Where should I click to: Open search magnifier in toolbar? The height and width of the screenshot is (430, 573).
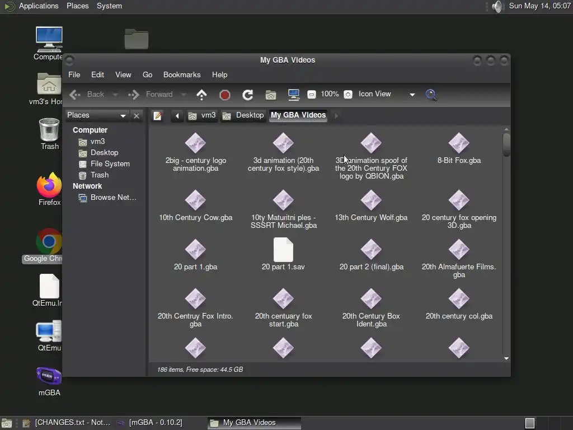pos(431,95)
